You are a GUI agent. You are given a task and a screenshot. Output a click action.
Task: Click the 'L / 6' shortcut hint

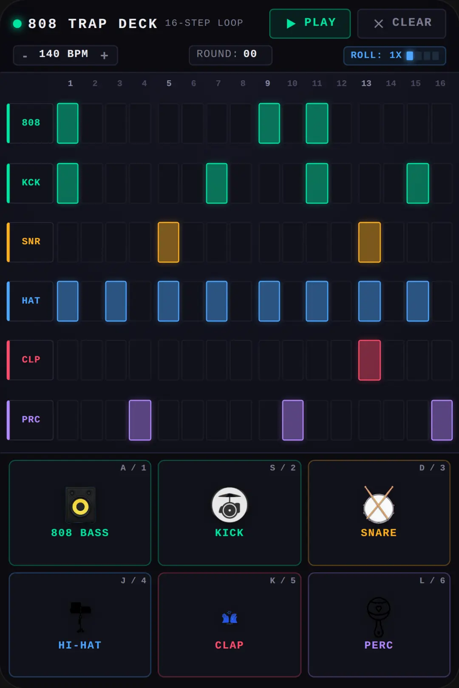(432, 580)
